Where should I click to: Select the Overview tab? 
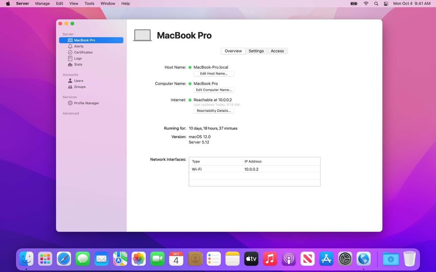[233, 51]
